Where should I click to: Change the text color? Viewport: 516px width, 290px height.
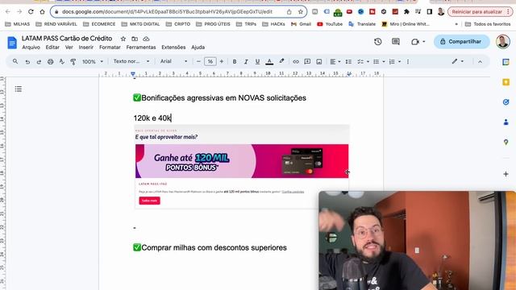click(269, 61)
